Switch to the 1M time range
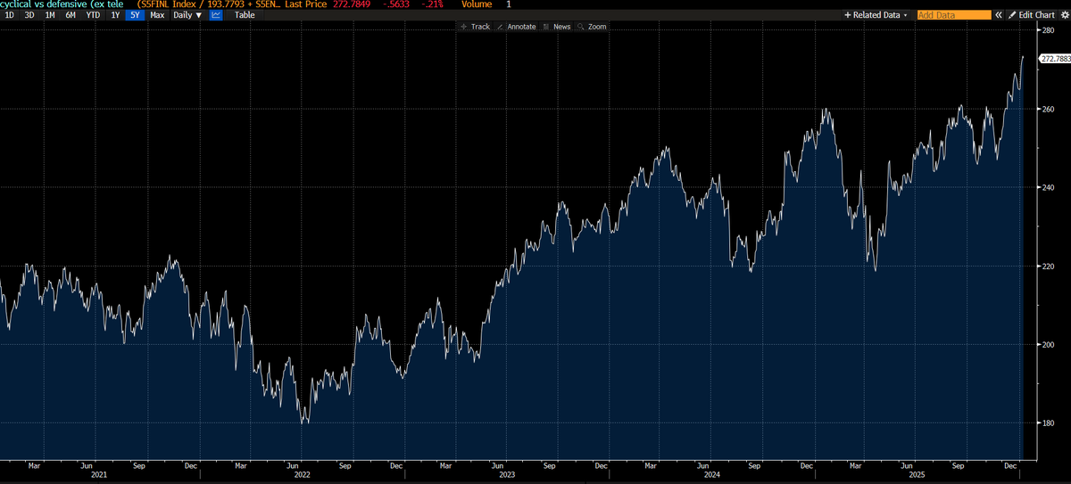The height and width of the screenshot is (484, 1071). click(x=50, y=15)
